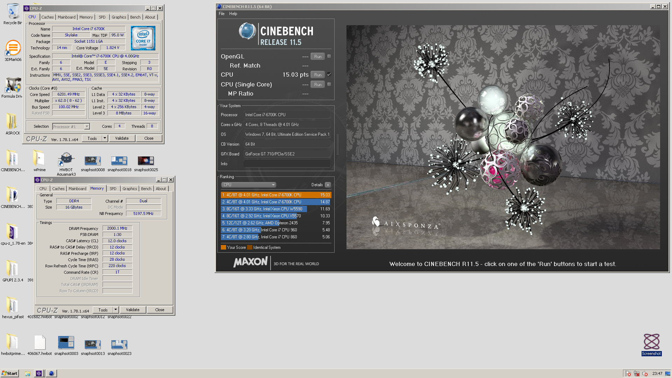Open the SPD tab in upper CPU-Z
This screenshot has width=672, height=378.
coord(102,17)
